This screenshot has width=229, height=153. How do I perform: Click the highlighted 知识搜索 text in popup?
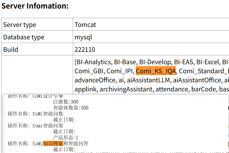pos(53,143)
